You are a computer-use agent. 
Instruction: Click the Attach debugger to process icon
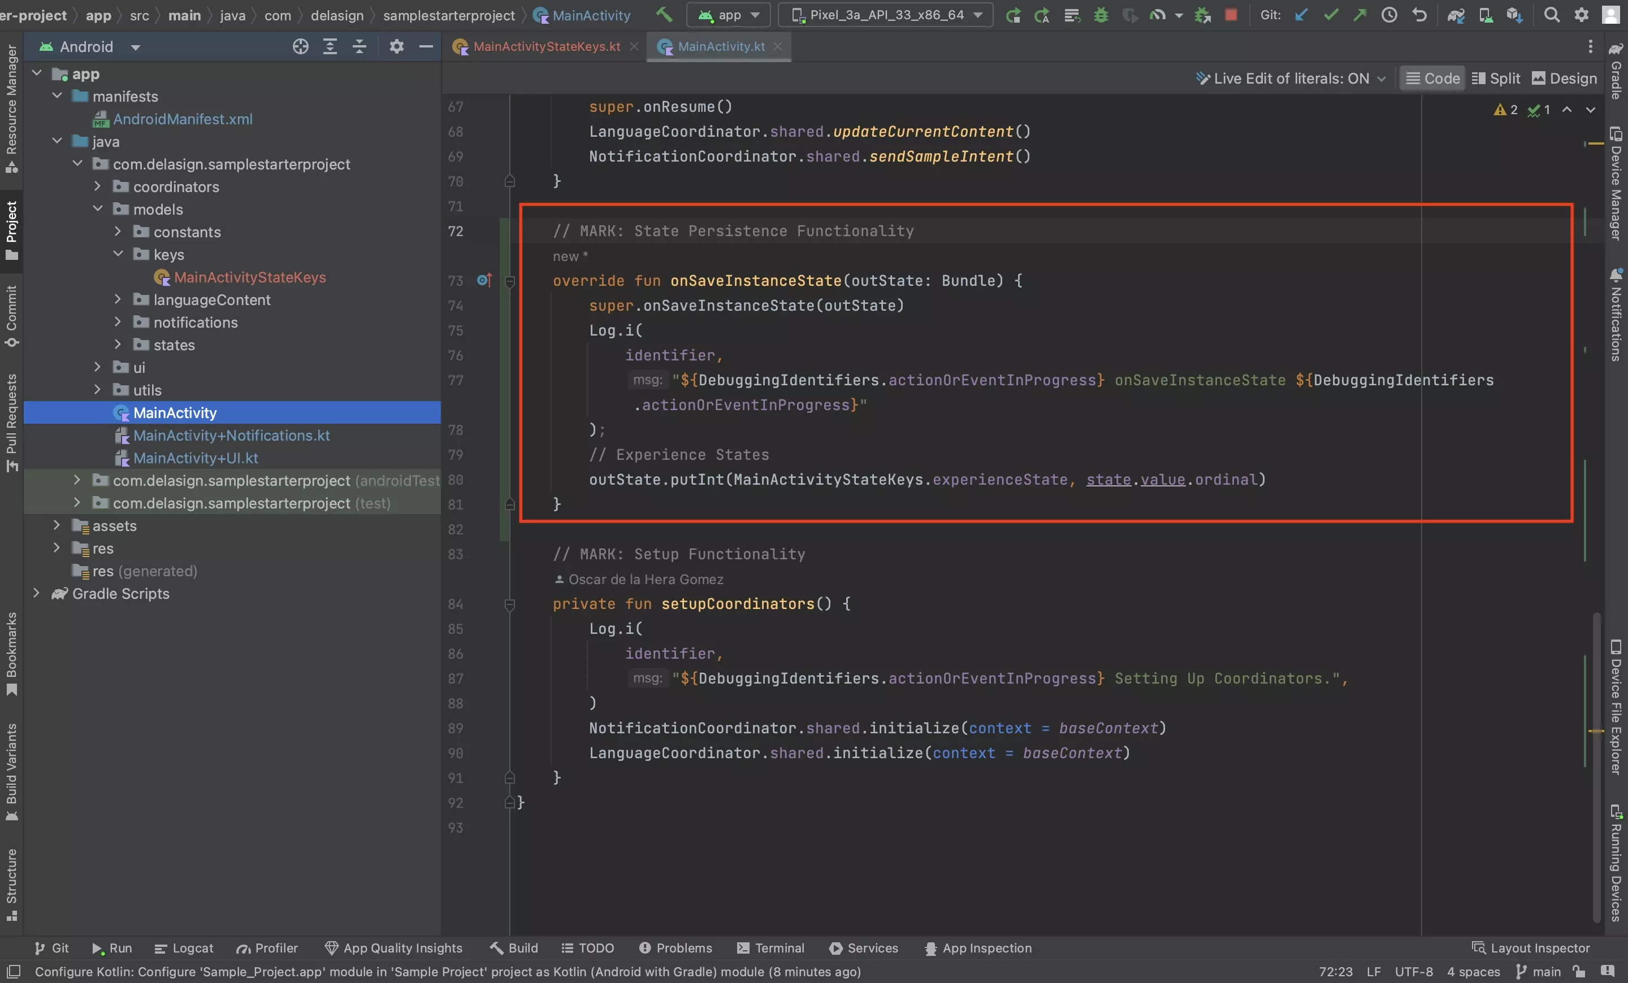[x=1202, y=15]
